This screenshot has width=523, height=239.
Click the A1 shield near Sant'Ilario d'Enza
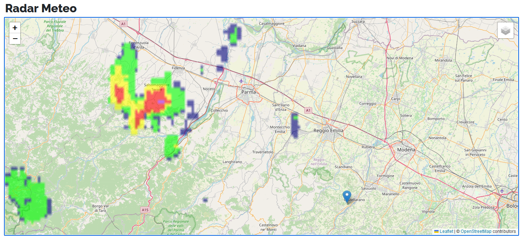[308, 110]
